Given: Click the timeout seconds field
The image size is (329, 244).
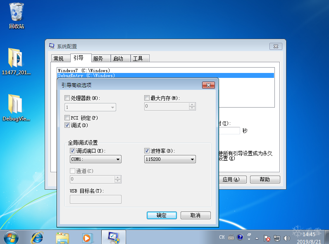Looking at the screenshot, I should [x=229, y=131].
